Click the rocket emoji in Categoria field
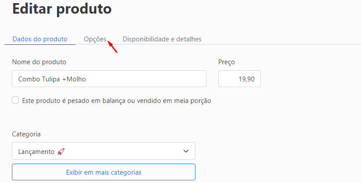 coord(61,151)
